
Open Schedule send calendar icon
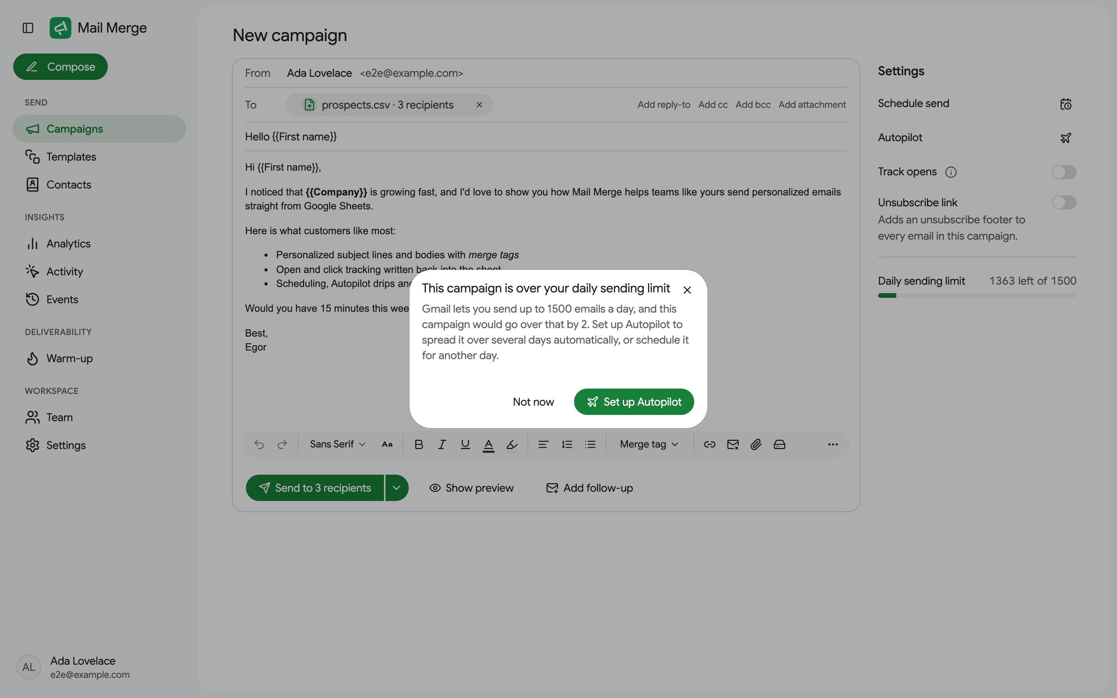pos(1065,104)
